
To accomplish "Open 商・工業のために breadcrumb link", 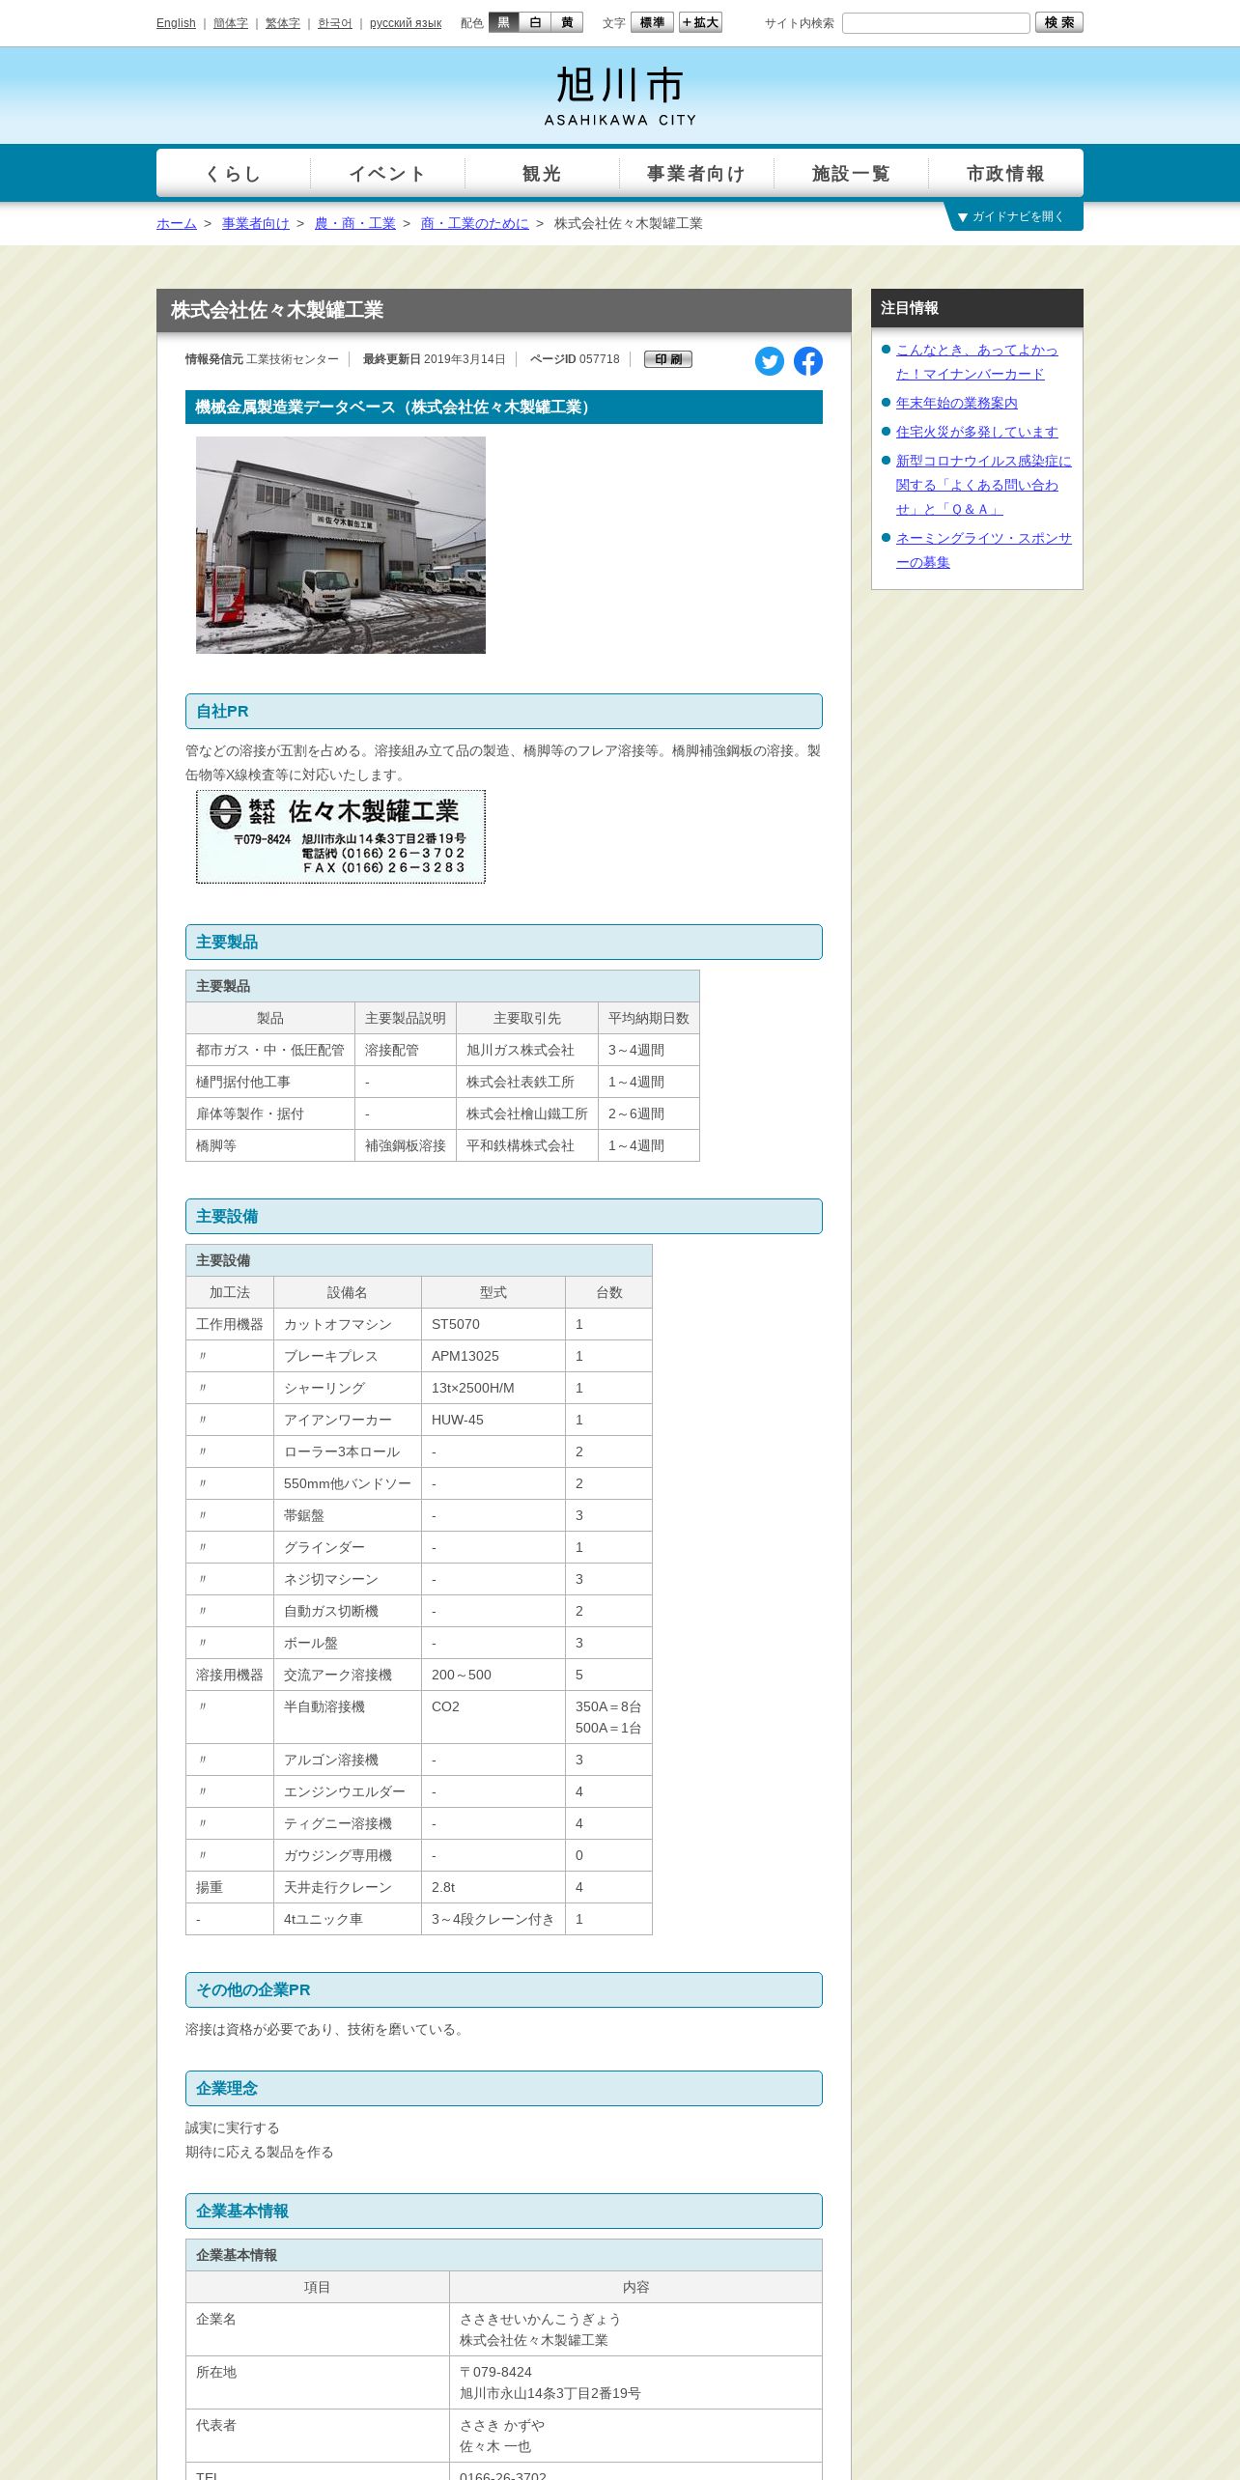I will pyautogui.click(x=475, y=223).
